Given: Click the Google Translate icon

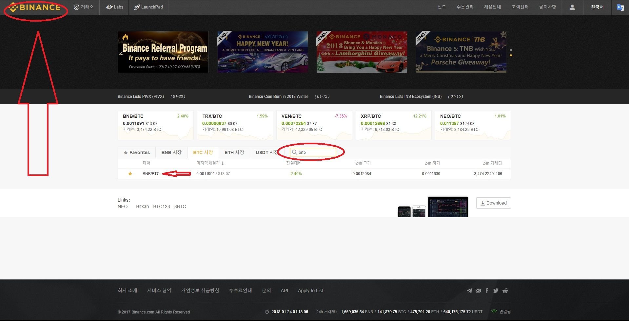Looking at the screenshot, I should click(620, 7).
